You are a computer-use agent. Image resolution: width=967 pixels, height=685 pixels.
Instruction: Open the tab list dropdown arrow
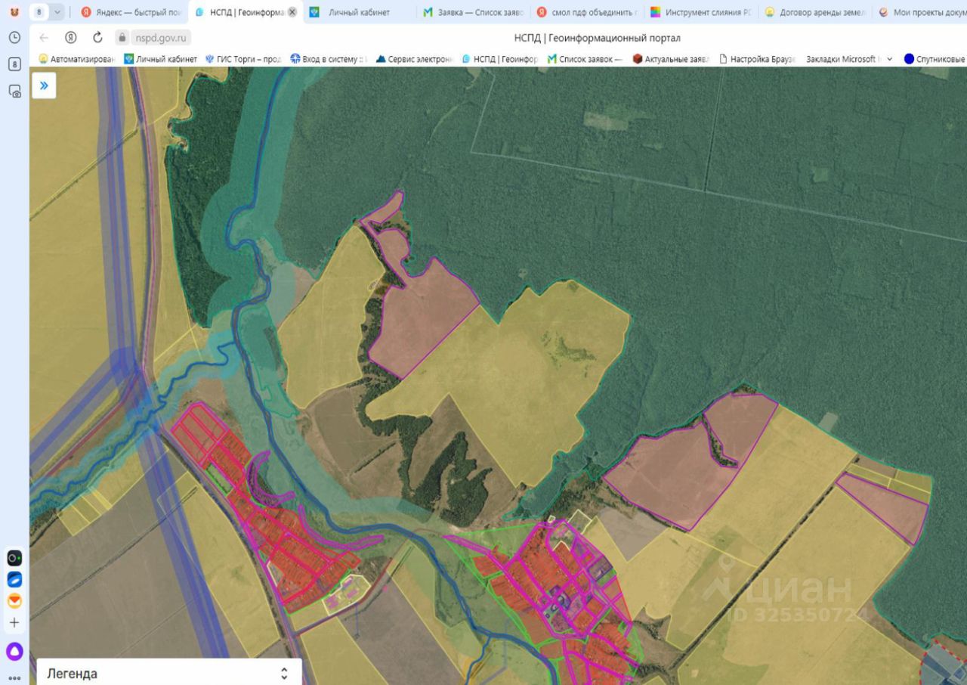pos(57,12)
